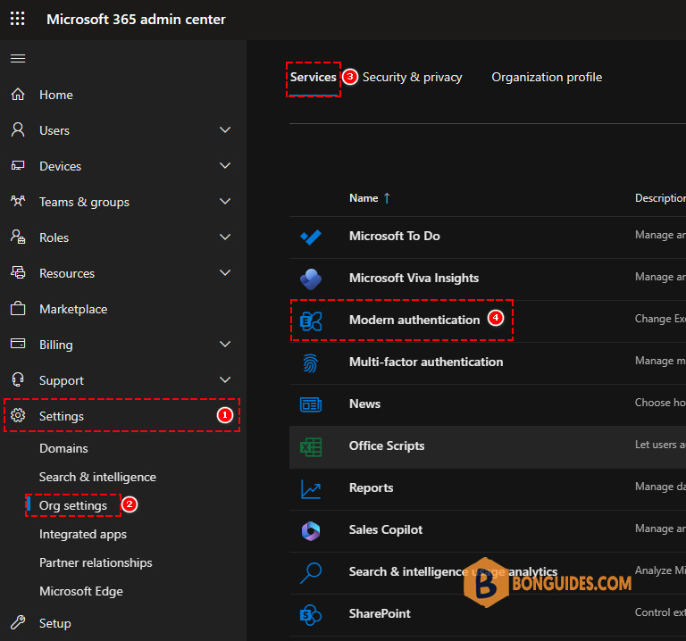
Task: Click the Billing credit card icon
Action: pos(18,344)
